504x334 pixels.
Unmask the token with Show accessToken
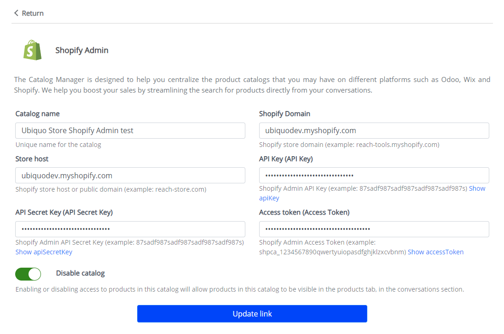click(x=435, y=252)
